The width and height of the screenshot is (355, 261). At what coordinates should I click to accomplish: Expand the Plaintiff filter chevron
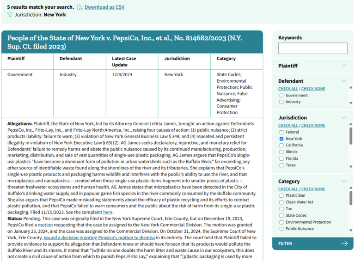(344, 66)
